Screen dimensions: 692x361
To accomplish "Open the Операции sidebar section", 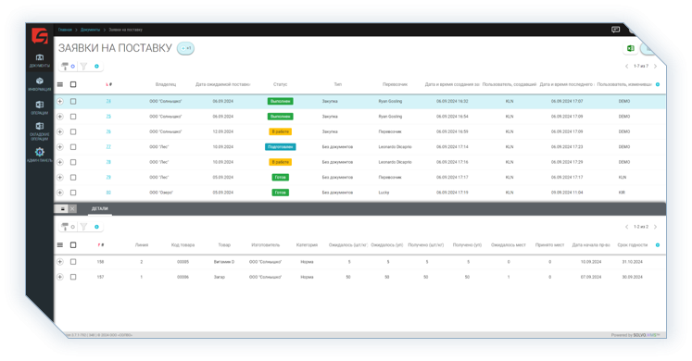I will [x=39, y=107].
